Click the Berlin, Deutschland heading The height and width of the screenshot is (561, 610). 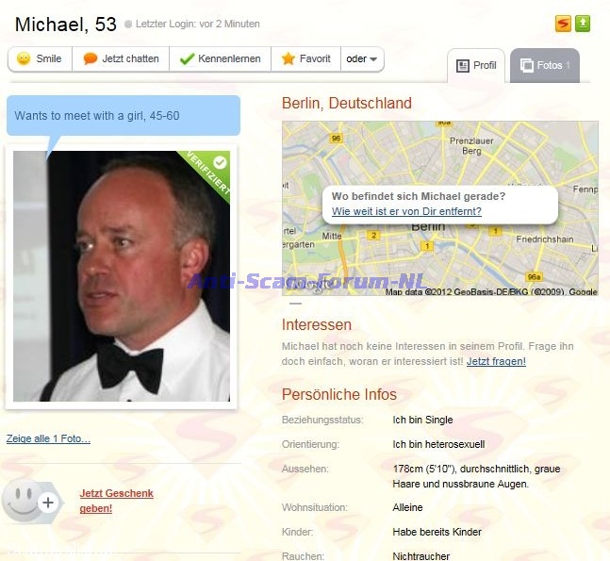347,104
